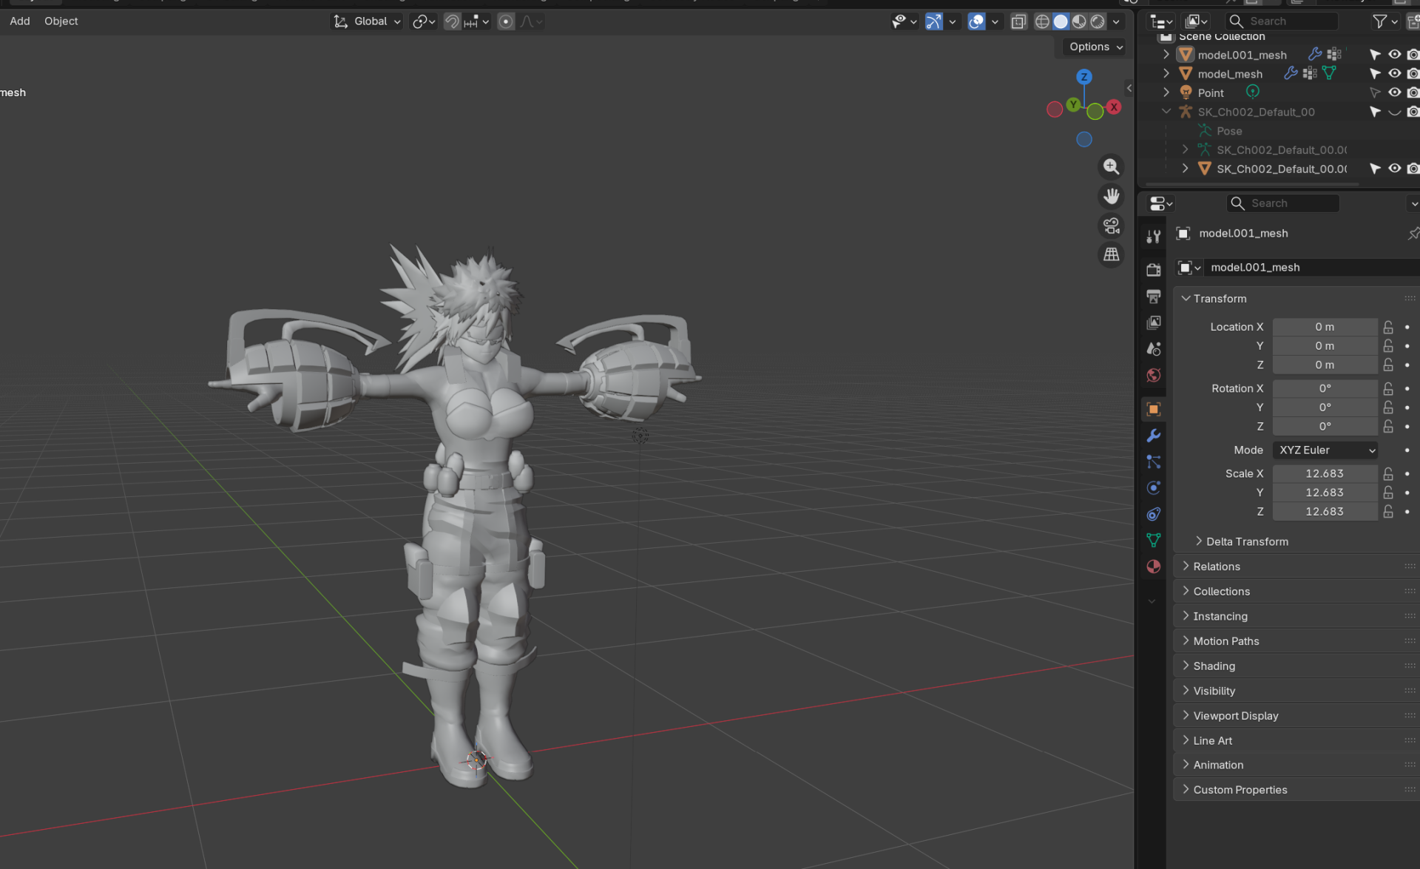Toggle X-ray mode in viewport header
Screen dimensions: 1420x869
pyautogui.click(x=1018, y=21)
